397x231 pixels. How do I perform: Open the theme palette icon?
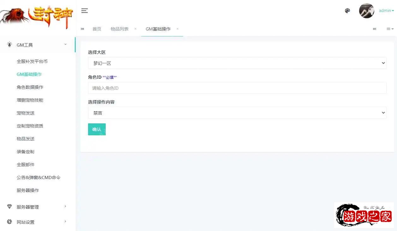point(347,11)
